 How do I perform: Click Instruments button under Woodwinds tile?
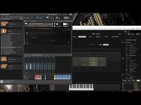(11, 27)
